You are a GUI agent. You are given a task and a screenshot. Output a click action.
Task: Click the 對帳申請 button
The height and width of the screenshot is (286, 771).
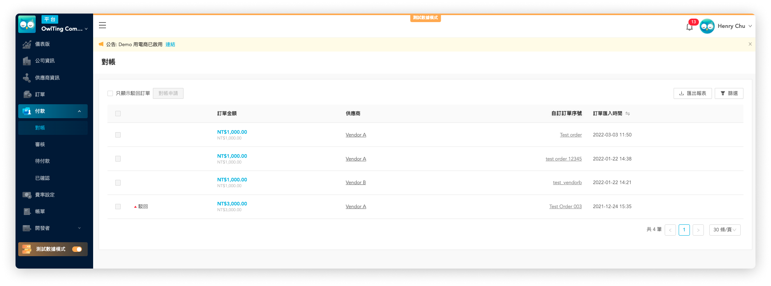[x=168, y=93]
